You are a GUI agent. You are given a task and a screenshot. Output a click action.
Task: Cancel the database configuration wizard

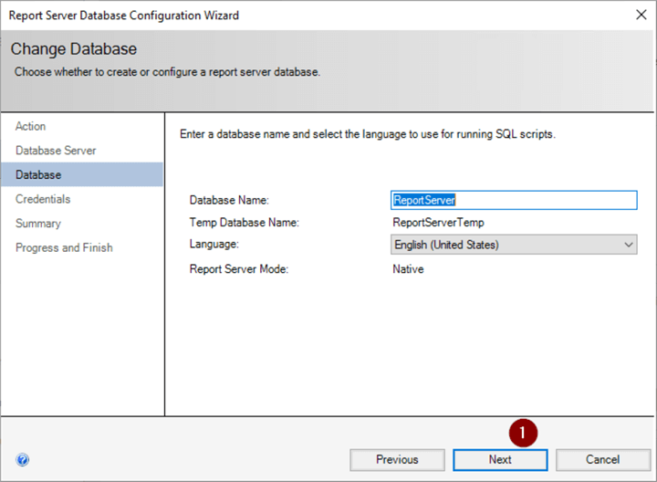coord(602,459)
